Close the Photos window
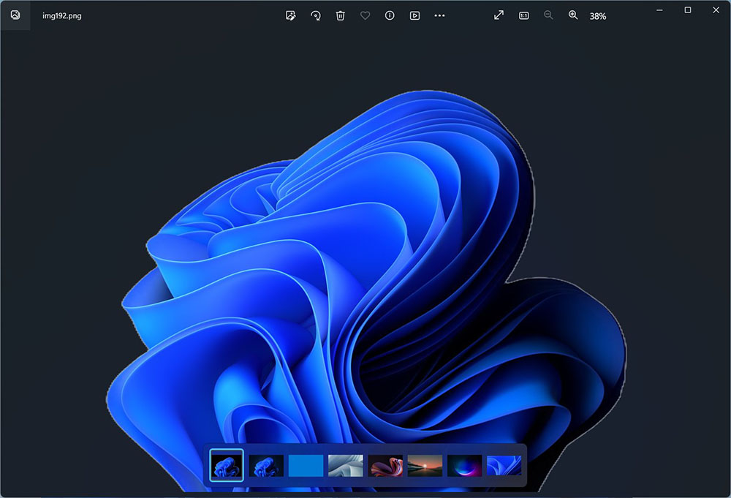Screen dimensions: 731x498 (716, 10)
